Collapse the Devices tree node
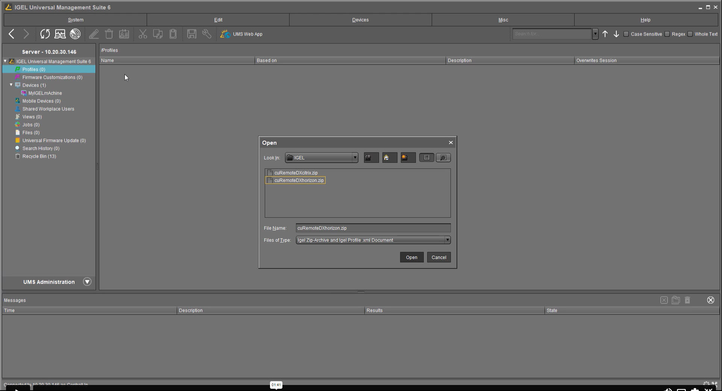The width and height of the screenshot is (722, 391). tap(11, 85)
